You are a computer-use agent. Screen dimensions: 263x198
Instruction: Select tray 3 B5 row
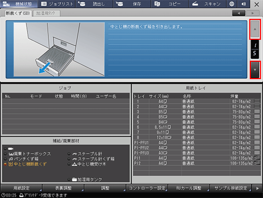tap(197, 112)
